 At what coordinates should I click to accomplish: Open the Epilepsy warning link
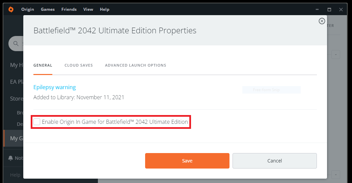point(54,87)
